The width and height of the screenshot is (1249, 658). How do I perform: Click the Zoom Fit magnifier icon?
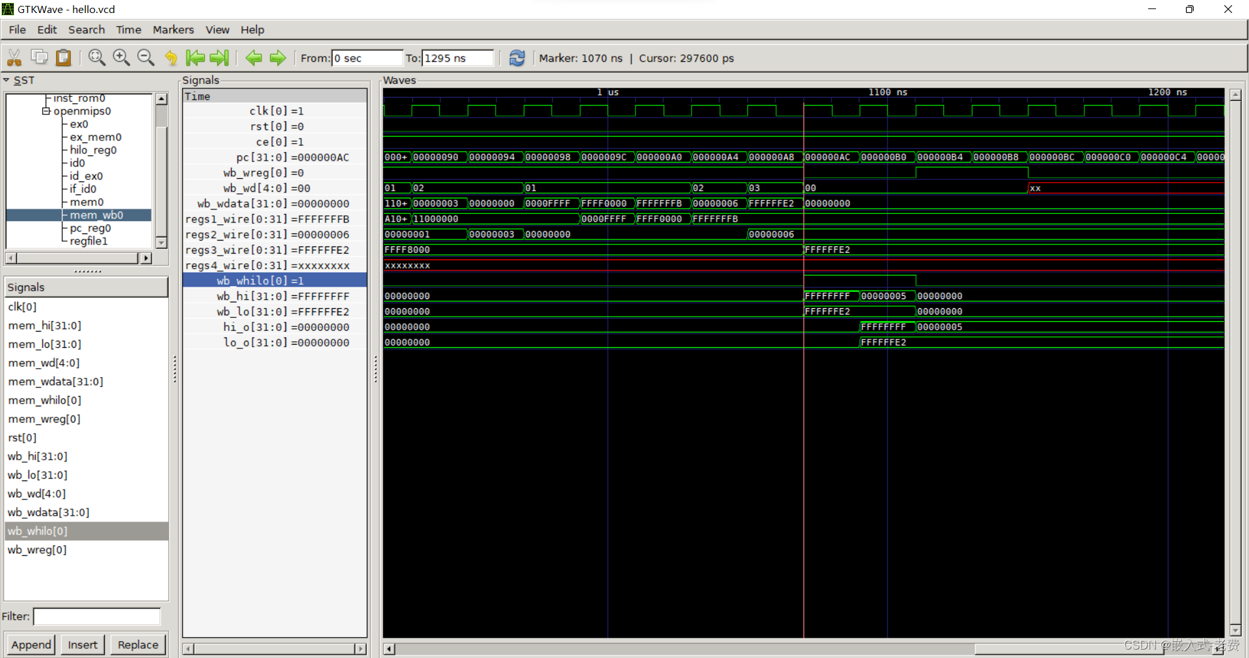coord(97,58)
